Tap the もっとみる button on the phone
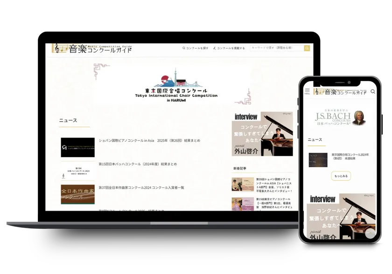The height and width of the screenshot is (274, 392). [341, 176]
